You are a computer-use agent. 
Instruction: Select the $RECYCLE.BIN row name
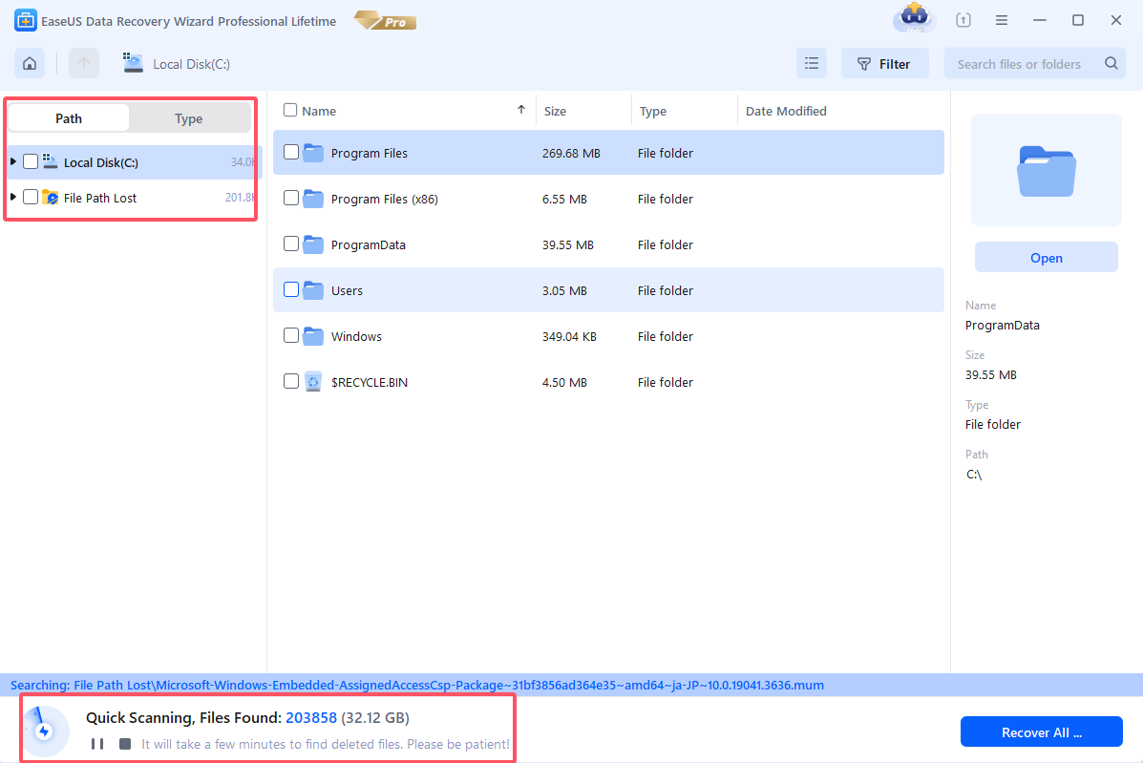[369, 383]
